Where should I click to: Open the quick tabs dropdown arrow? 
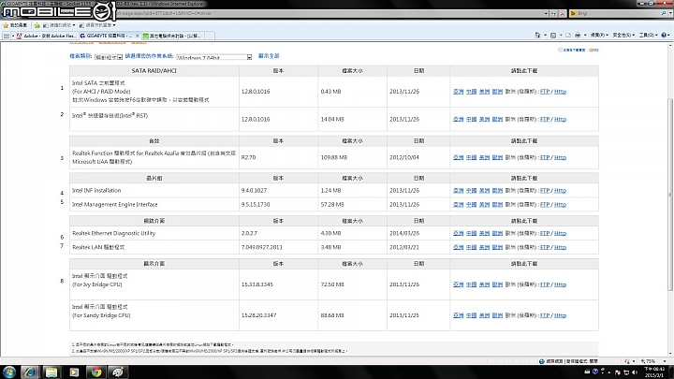[x=13, y=36]
